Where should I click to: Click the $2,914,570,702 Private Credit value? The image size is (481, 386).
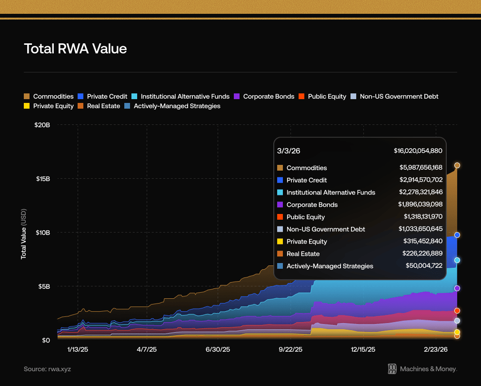pyautogui.click(x=421, y=180)
